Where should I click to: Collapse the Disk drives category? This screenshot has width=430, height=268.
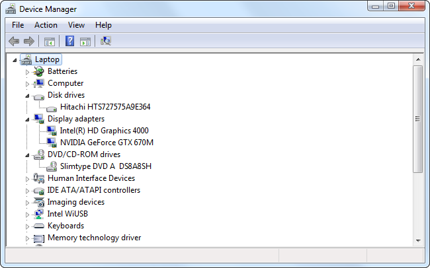click(27, 96)
